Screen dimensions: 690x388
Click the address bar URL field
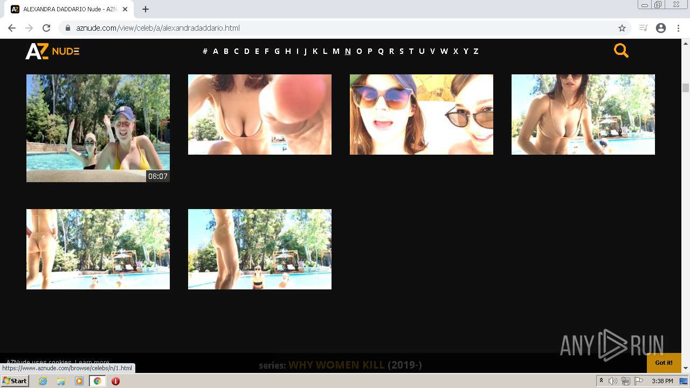tap(345, 28)
